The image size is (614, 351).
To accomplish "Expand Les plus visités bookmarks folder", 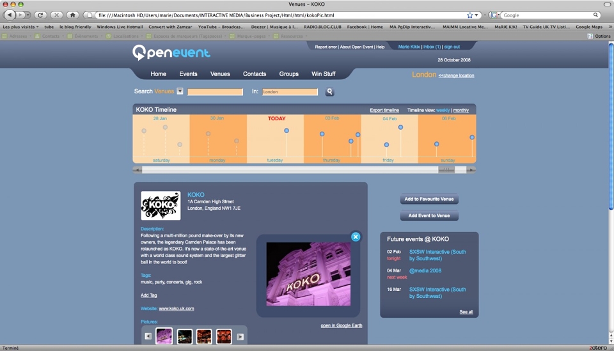I will coord(20,27).
